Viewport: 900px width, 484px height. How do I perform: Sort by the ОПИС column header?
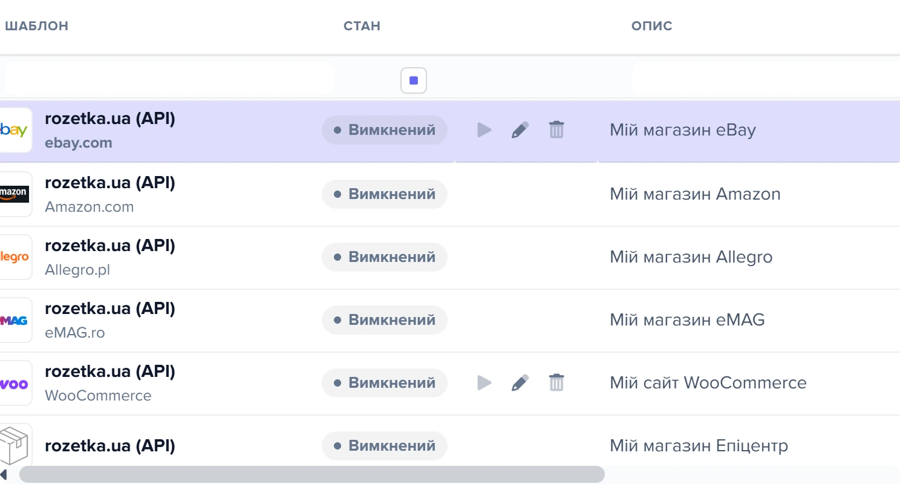pyautogui.click(x=652, y=26)
